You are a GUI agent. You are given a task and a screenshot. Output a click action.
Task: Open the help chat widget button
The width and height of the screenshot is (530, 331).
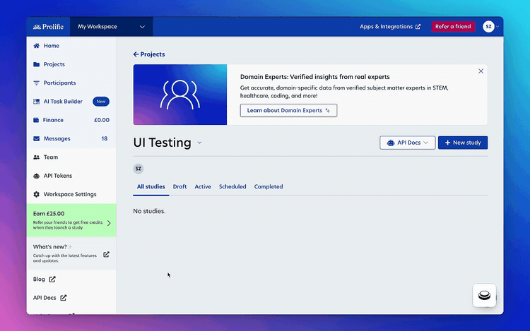coord(484,295)
